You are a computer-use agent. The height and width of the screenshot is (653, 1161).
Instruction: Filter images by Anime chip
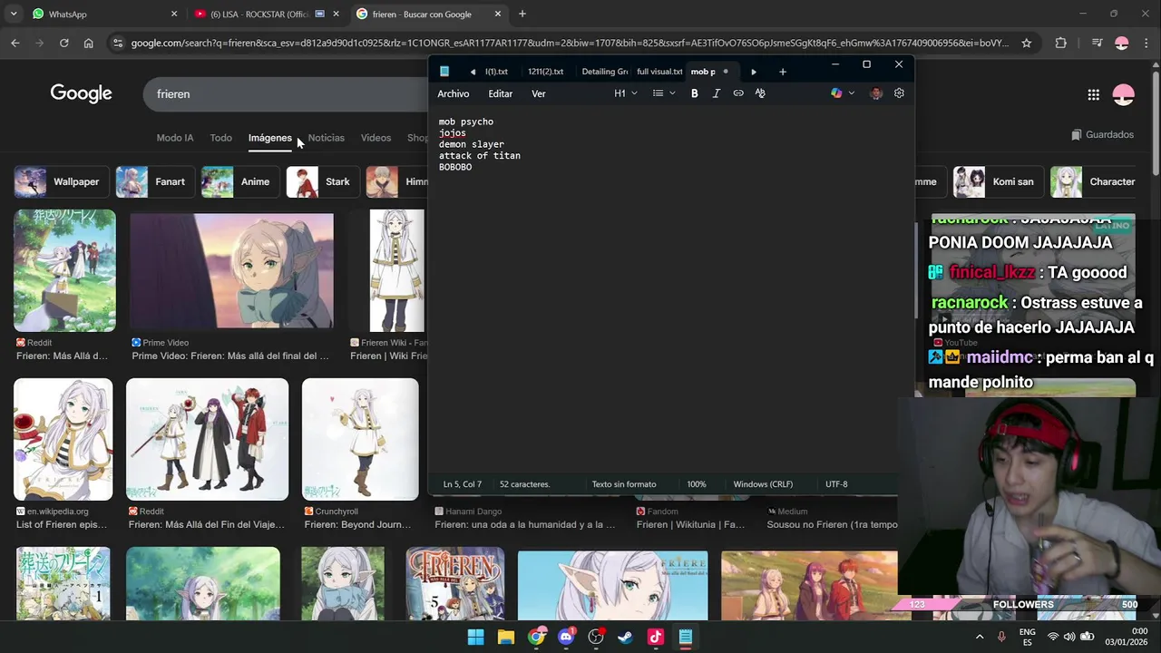(x=239, y=181)
